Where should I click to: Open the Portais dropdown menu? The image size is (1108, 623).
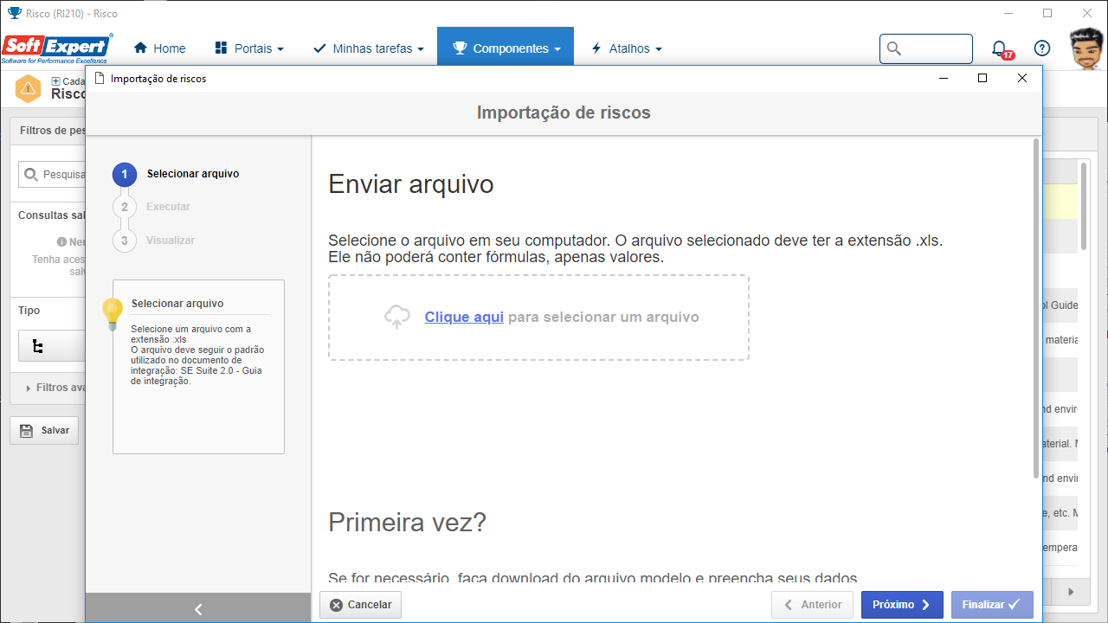tap(248, 48)
